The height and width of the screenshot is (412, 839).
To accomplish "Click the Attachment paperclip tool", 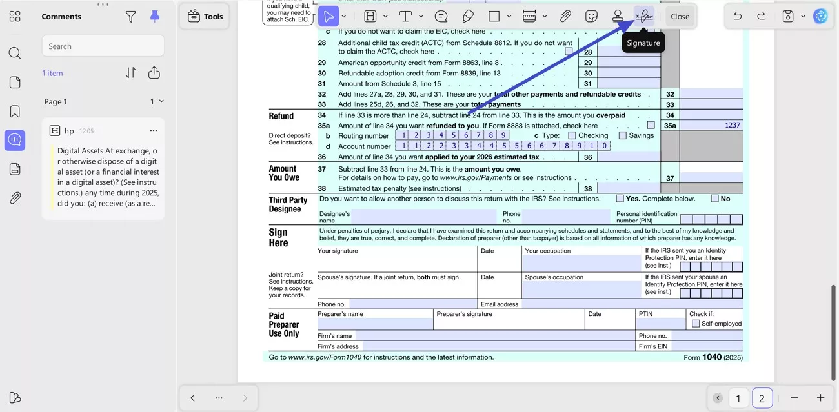I will click(x=565, y=15).
